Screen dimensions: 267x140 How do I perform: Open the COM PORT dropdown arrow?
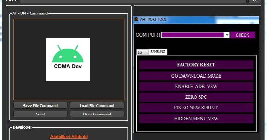click(x=227, y=35)
